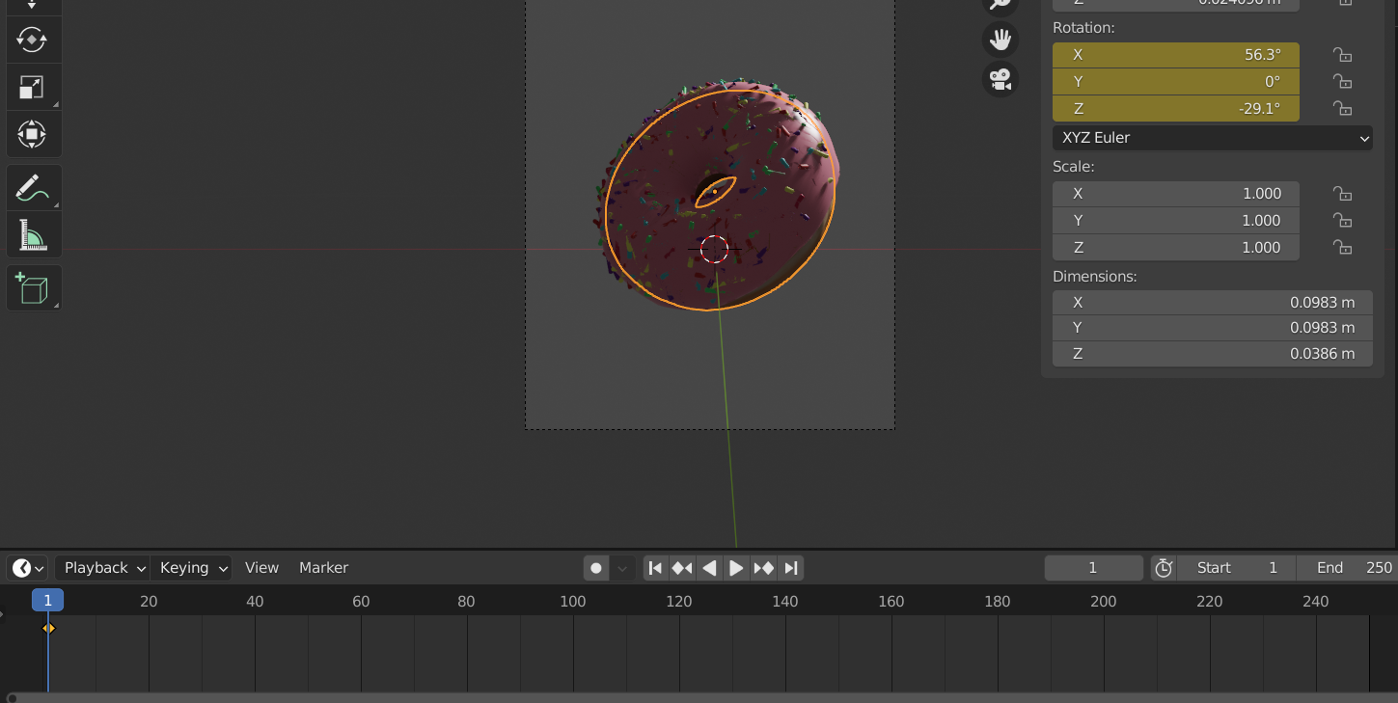Viewport: 1398px width, 703px height.
Task: Click the Start frame field
Action: (x=1237, y=568)
